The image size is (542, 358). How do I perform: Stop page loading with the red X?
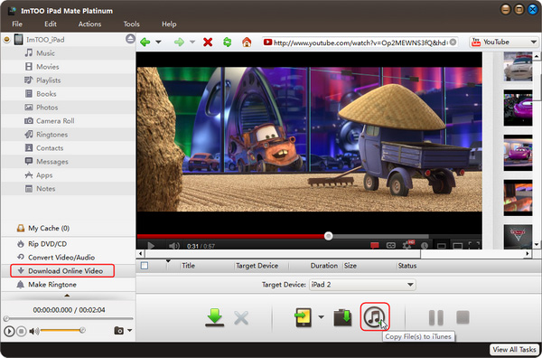(x=208, y=42)
